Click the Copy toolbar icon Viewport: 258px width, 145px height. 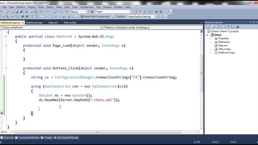[31, 12]
